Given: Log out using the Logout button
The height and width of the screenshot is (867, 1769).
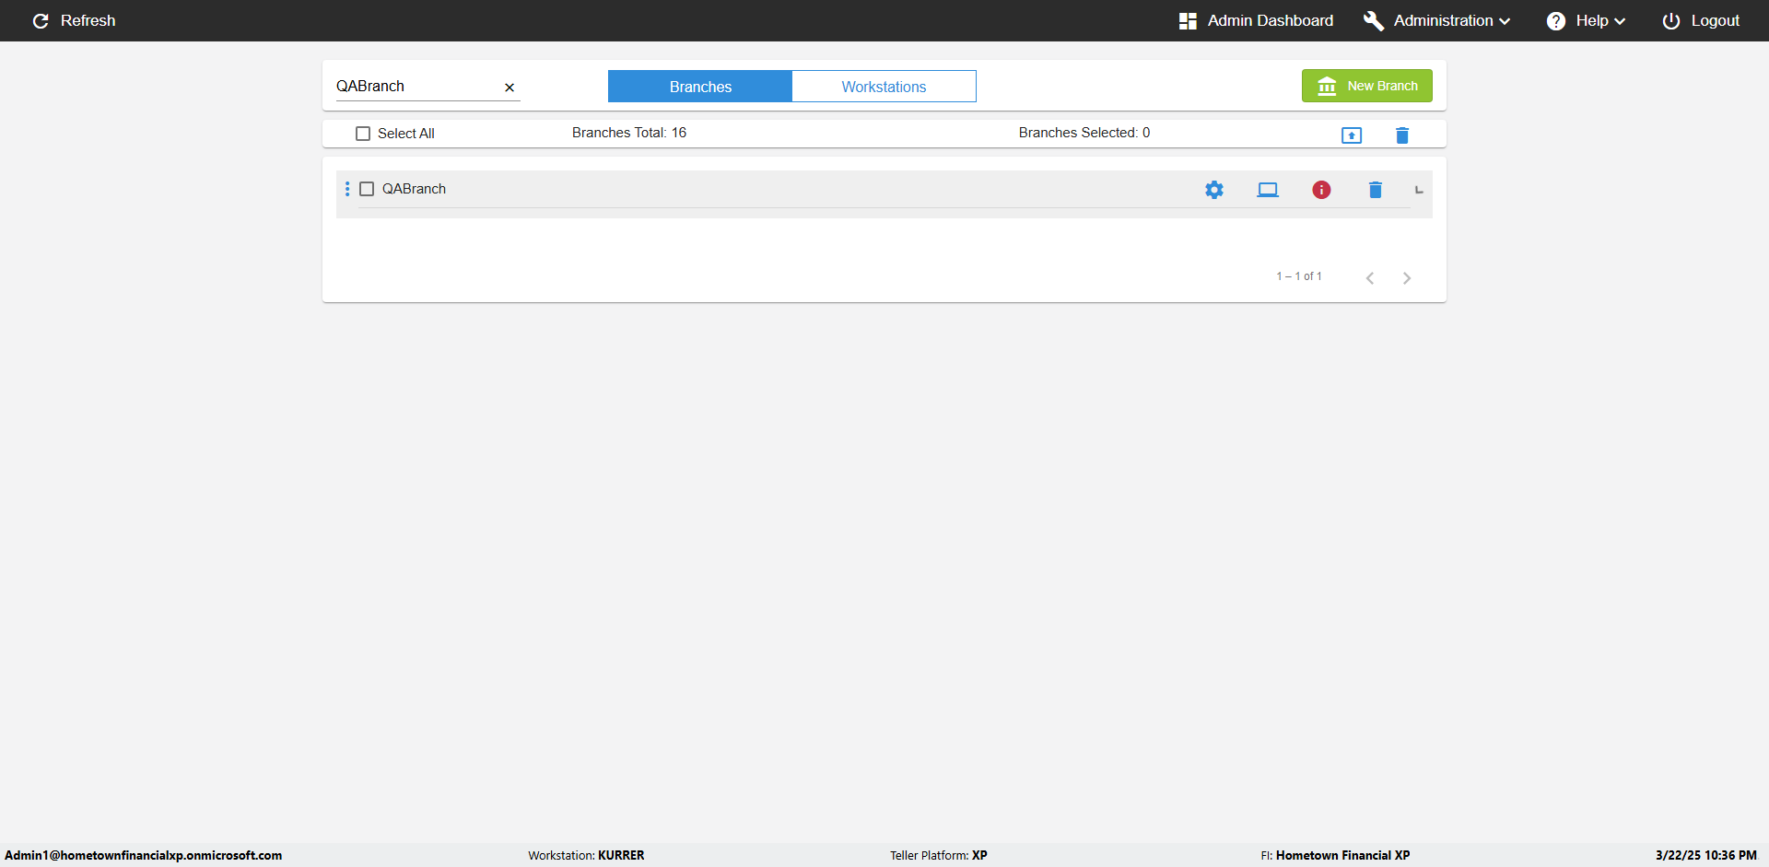Looking at the screenshot, I should 1701,20.
